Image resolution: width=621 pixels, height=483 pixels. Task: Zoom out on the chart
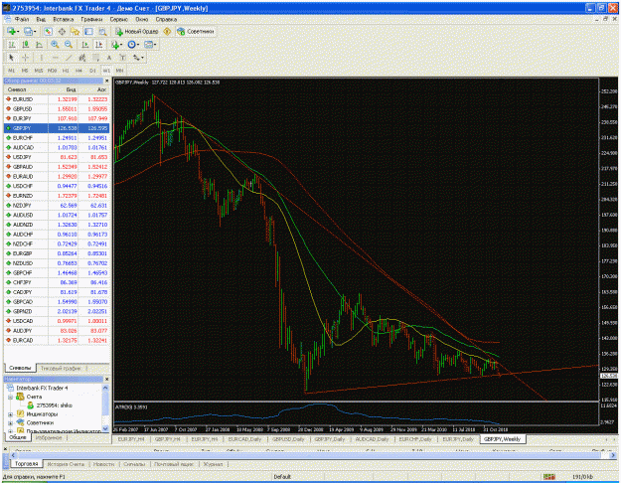(x=69, y=45)
